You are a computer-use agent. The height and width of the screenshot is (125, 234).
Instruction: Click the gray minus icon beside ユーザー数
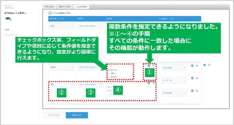tap(197, 78)
